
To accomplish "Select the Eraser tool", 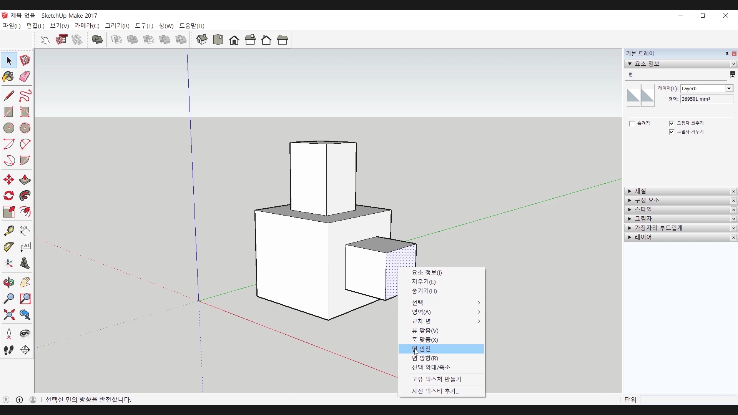I will coord(25,77).
